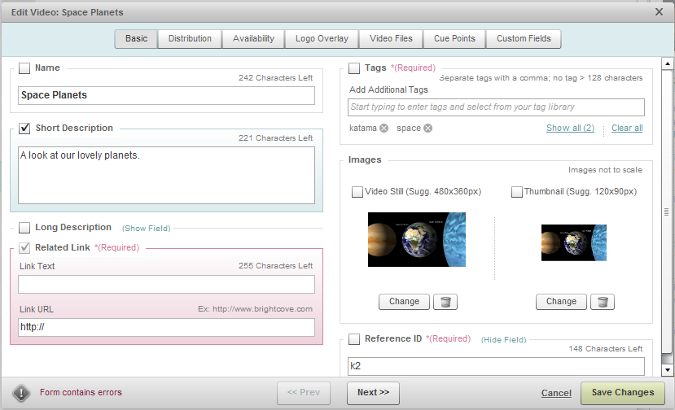Show the Long Description field
Screen dimensions: 675x410
click(147, 229)
